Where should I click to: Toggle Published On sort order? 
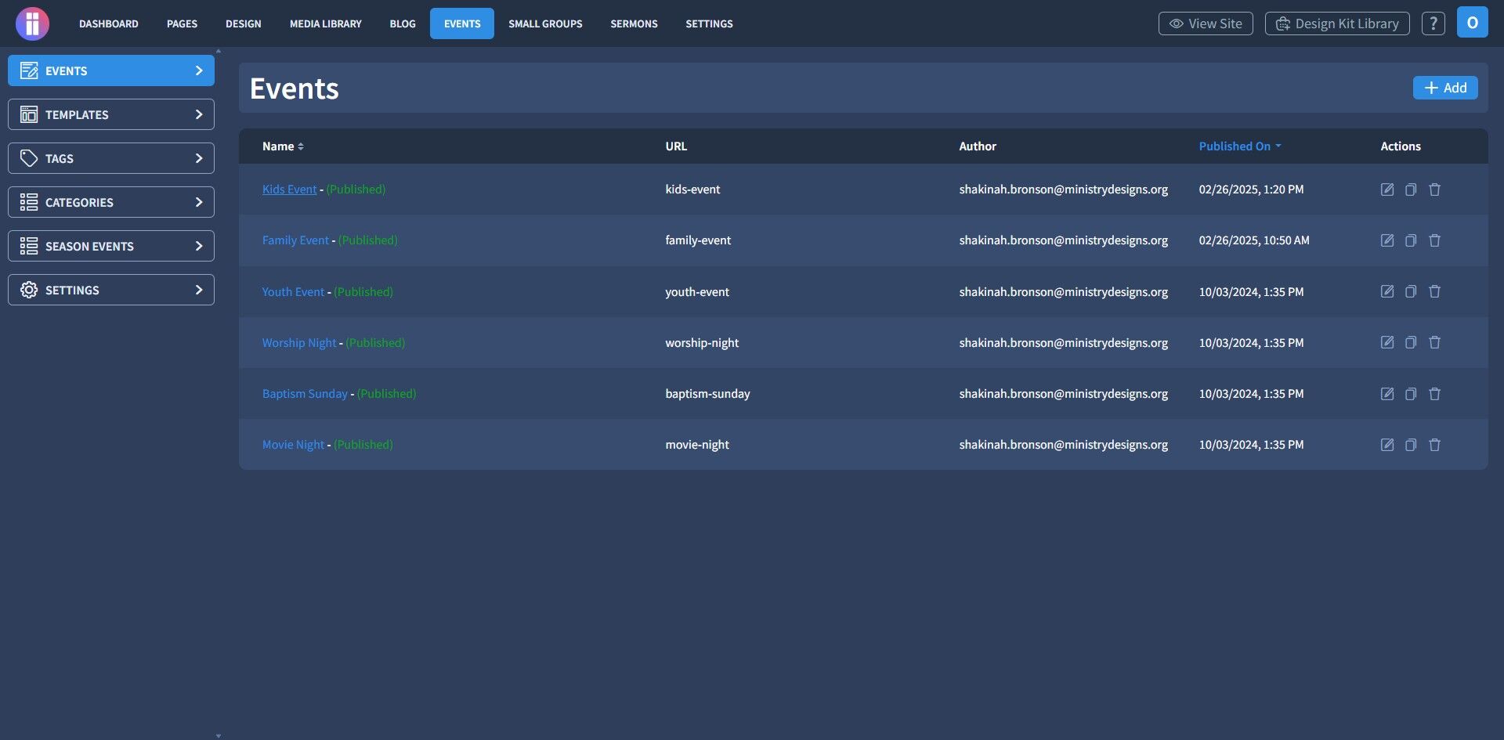(1240, 146)
